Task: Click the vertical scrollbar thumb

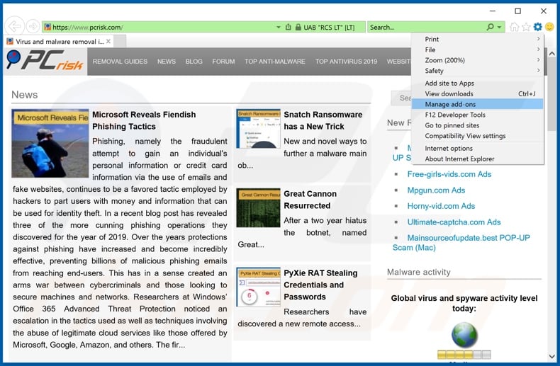Action: (551, 95)
